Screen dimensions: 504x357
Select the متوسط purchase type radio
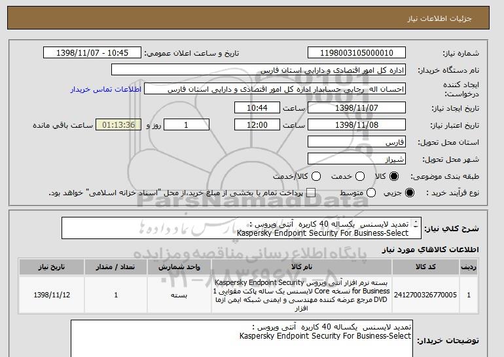click(371, 193)
